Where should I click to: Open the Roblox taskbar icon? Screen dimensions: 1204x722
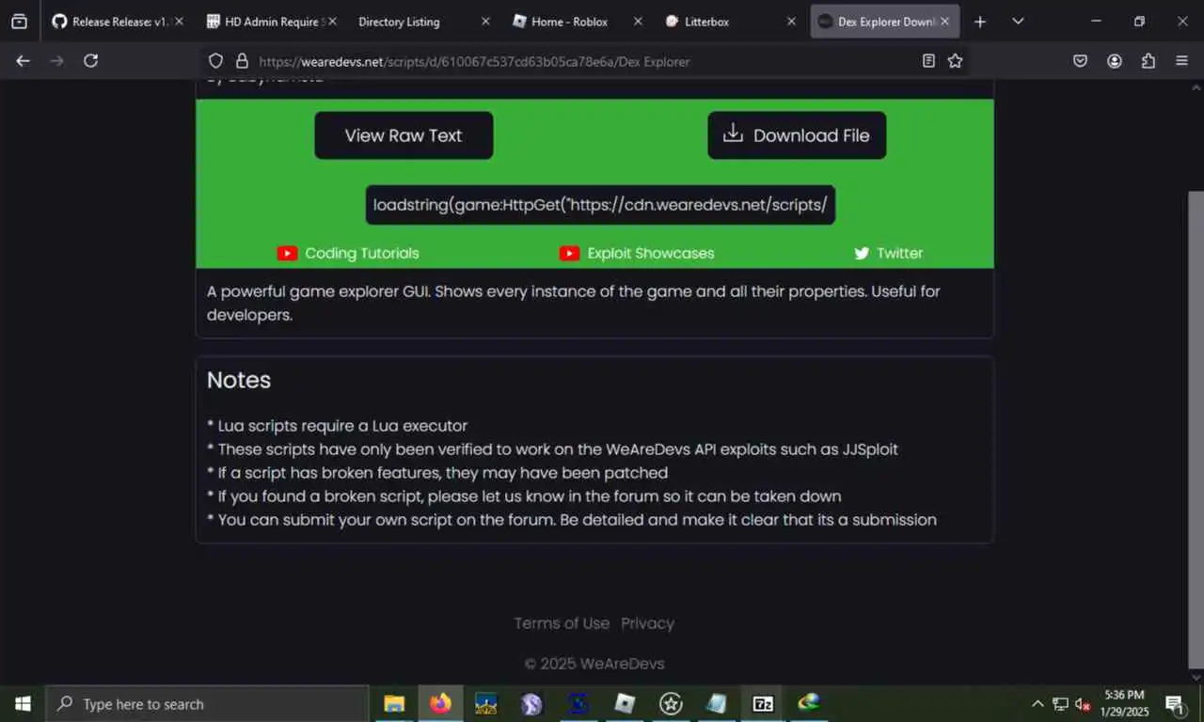point(625,703)
